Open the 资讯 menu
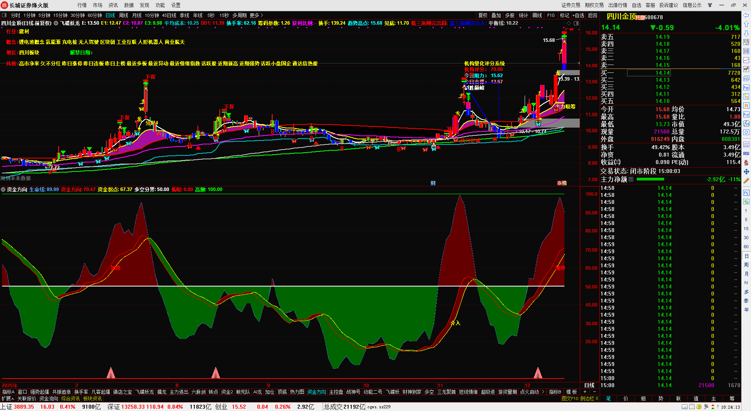The image size is (751, 411). point(113,5)
